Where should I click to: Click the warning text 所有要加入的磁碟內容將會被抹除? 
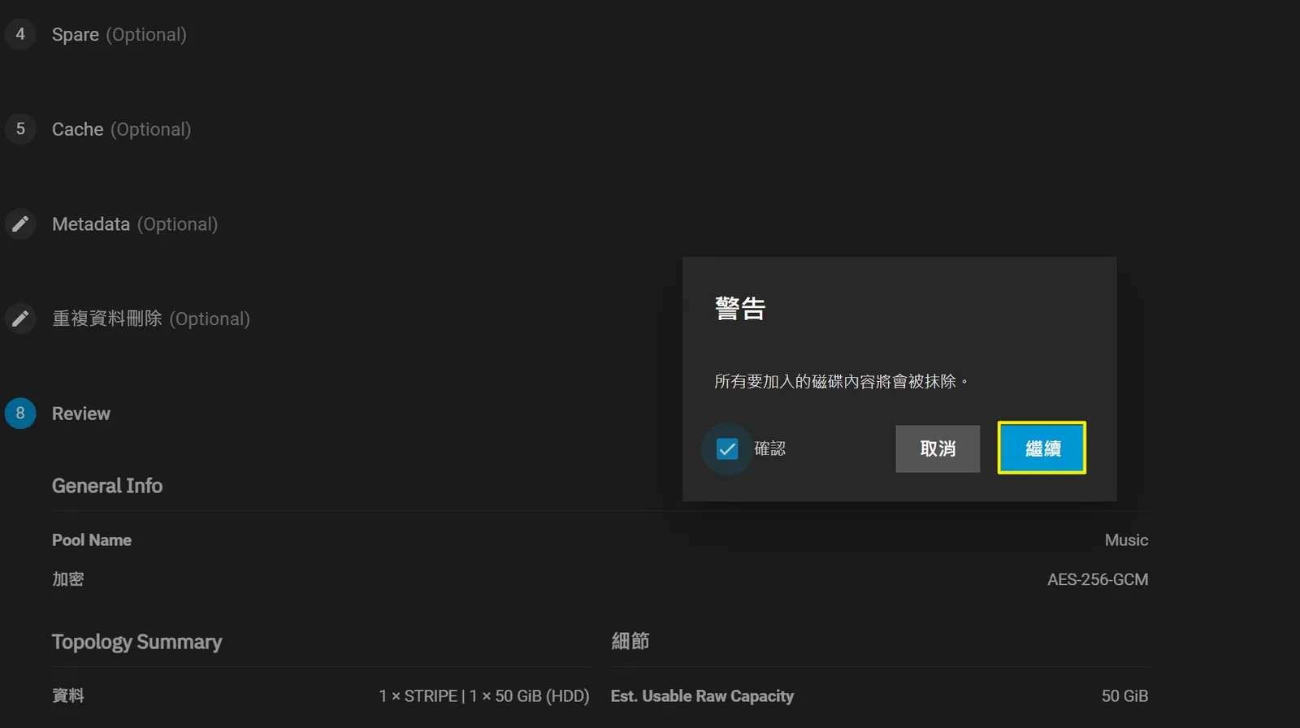[841, 381]
